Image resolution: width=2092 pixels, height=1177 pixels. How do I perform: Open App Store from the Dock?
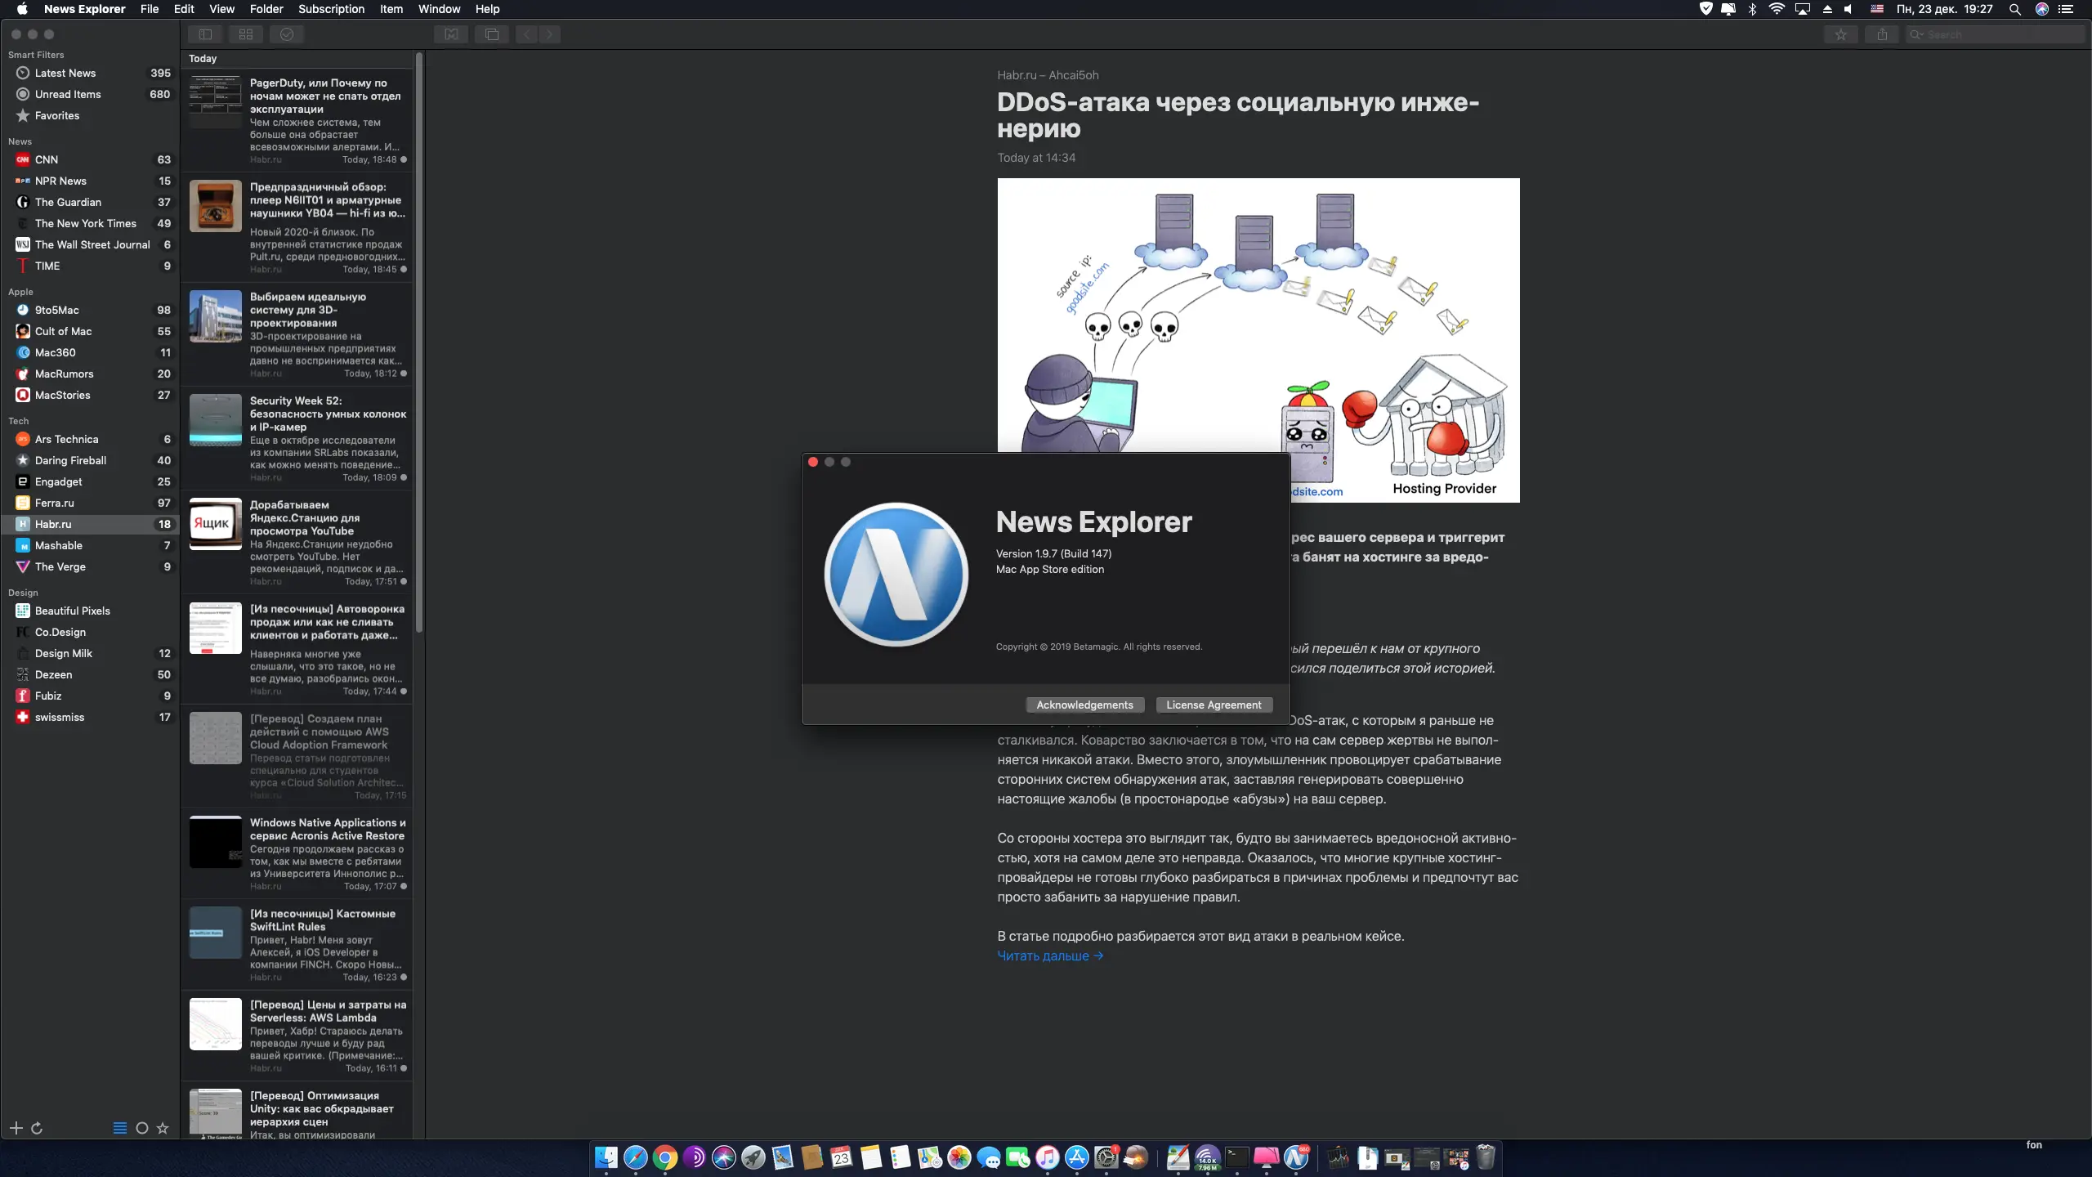click(x=1076, y=1157)
